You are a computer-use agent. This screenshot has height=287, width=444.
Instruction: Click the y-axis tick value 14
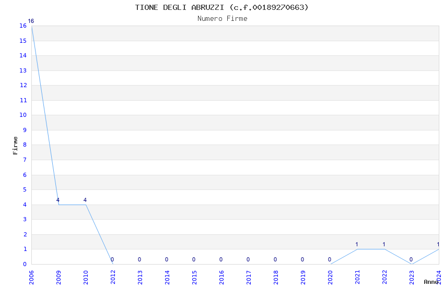[23, 55]
